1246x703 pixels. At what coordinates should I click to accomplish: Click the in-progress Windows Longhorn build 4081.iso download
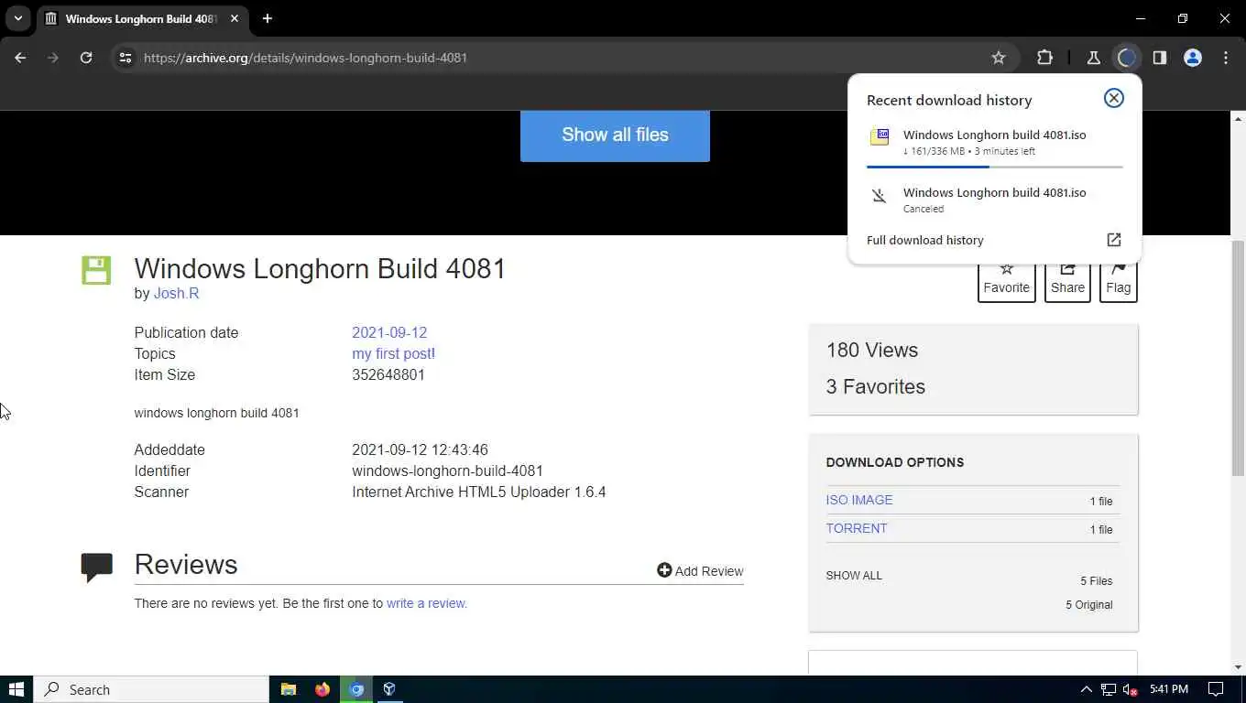[x=995, y=142]
